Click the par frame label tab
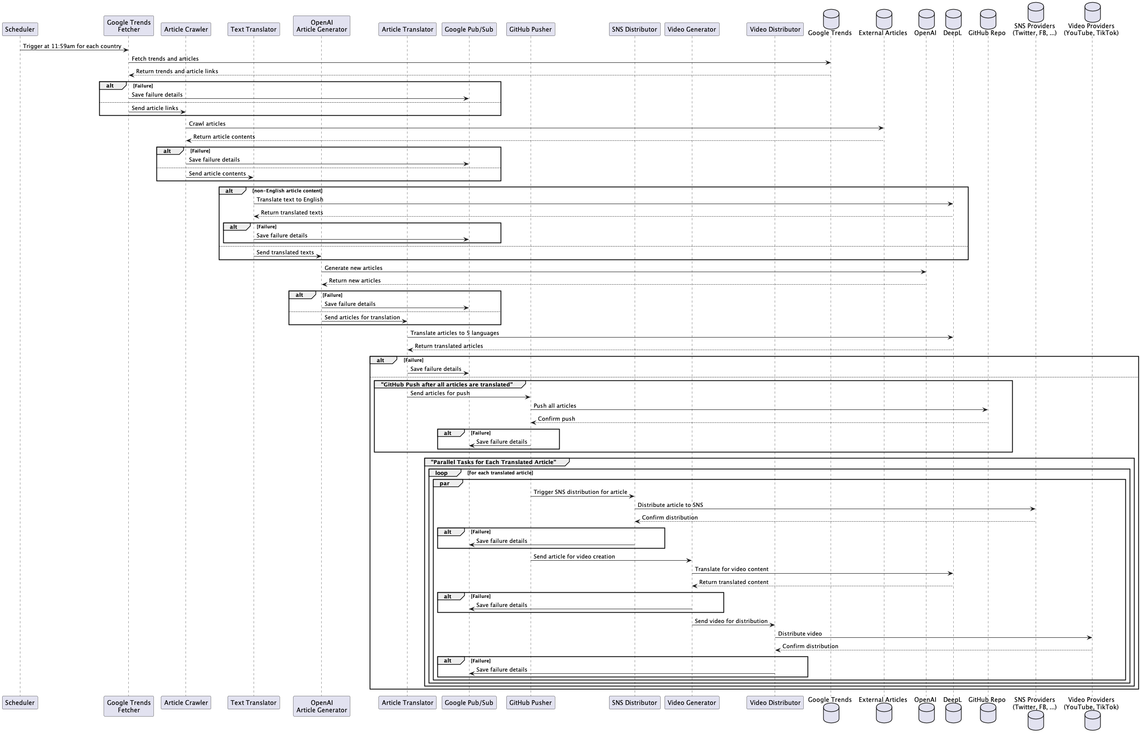1141x737 pixels. pyautogui.click(x=445, y=484)
